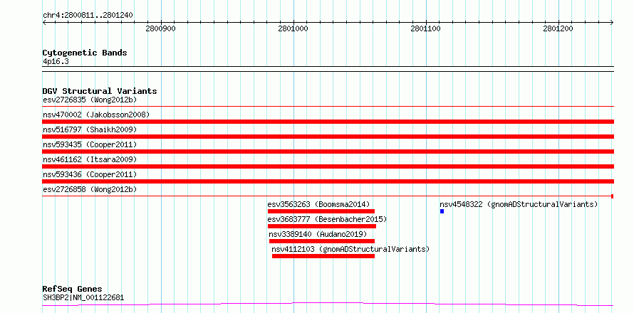
Task: Click the 4p16.3 band label
Action: pos(56,62)
